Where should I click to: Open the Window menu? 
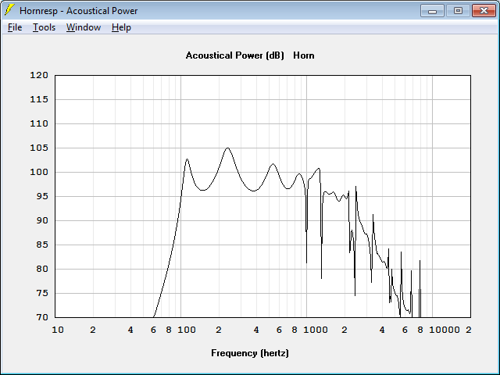[x=84, y=27]
